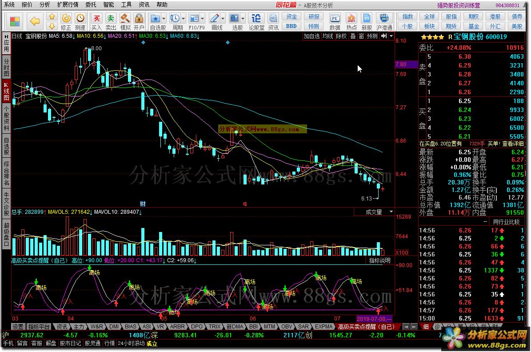Click the sidebar collapse icon above 应用
This screenshot has width=531, height=352.
coord(6,36)
